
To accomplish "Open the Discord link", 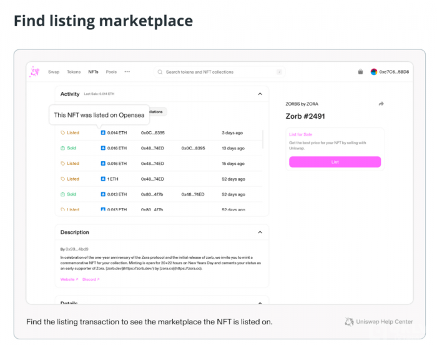I will [x=91, y=279].
